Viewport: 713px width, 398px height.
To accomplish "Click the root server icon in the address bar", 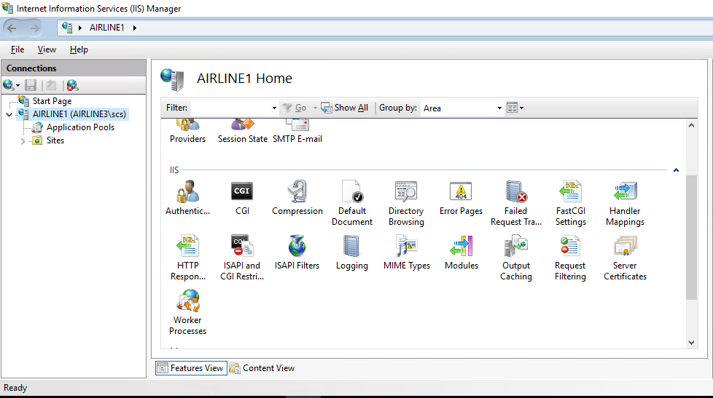I will pos(67,27).
